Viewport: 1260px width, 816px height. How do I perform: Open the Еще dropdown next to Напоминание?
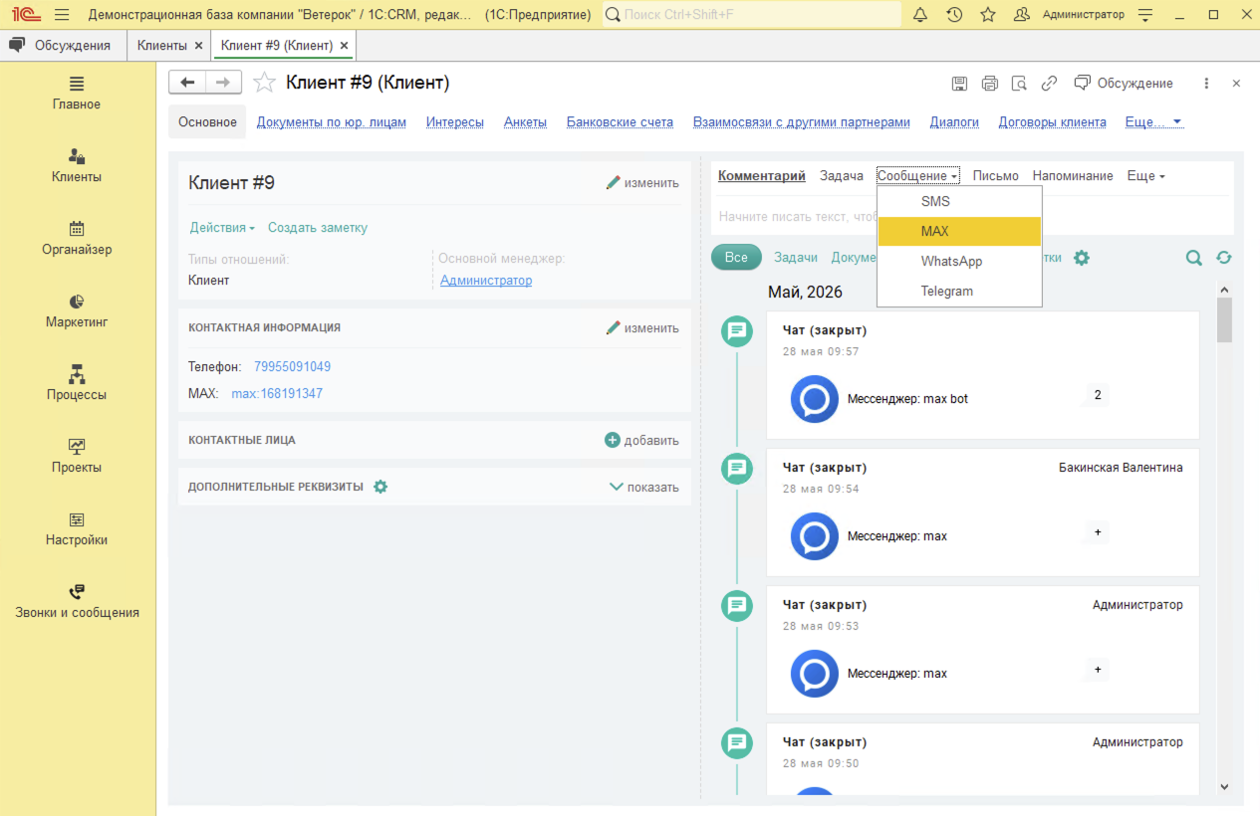click(1145, 175)
